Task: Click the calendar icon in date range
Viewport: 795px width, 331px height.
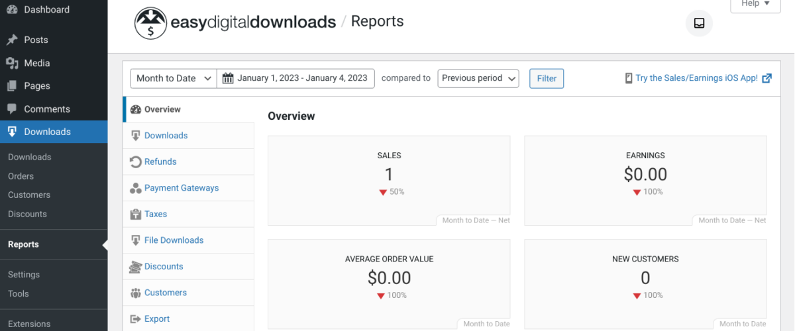Action: click(x=228, y=78)
